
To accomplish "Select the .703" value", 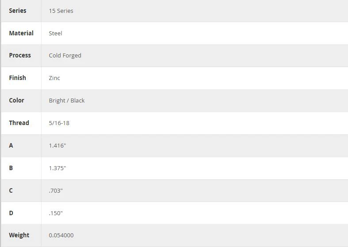I will (x=56, y=191).
